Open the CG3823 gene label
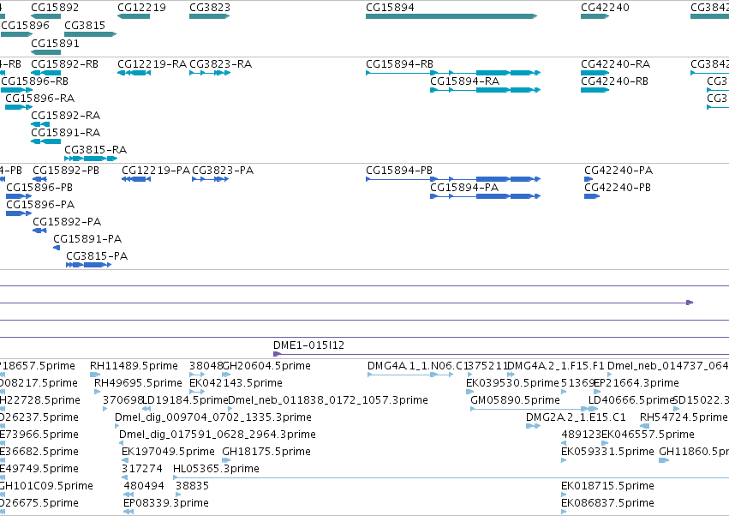This screenshot has width=729, height=516. click(210, 8)
